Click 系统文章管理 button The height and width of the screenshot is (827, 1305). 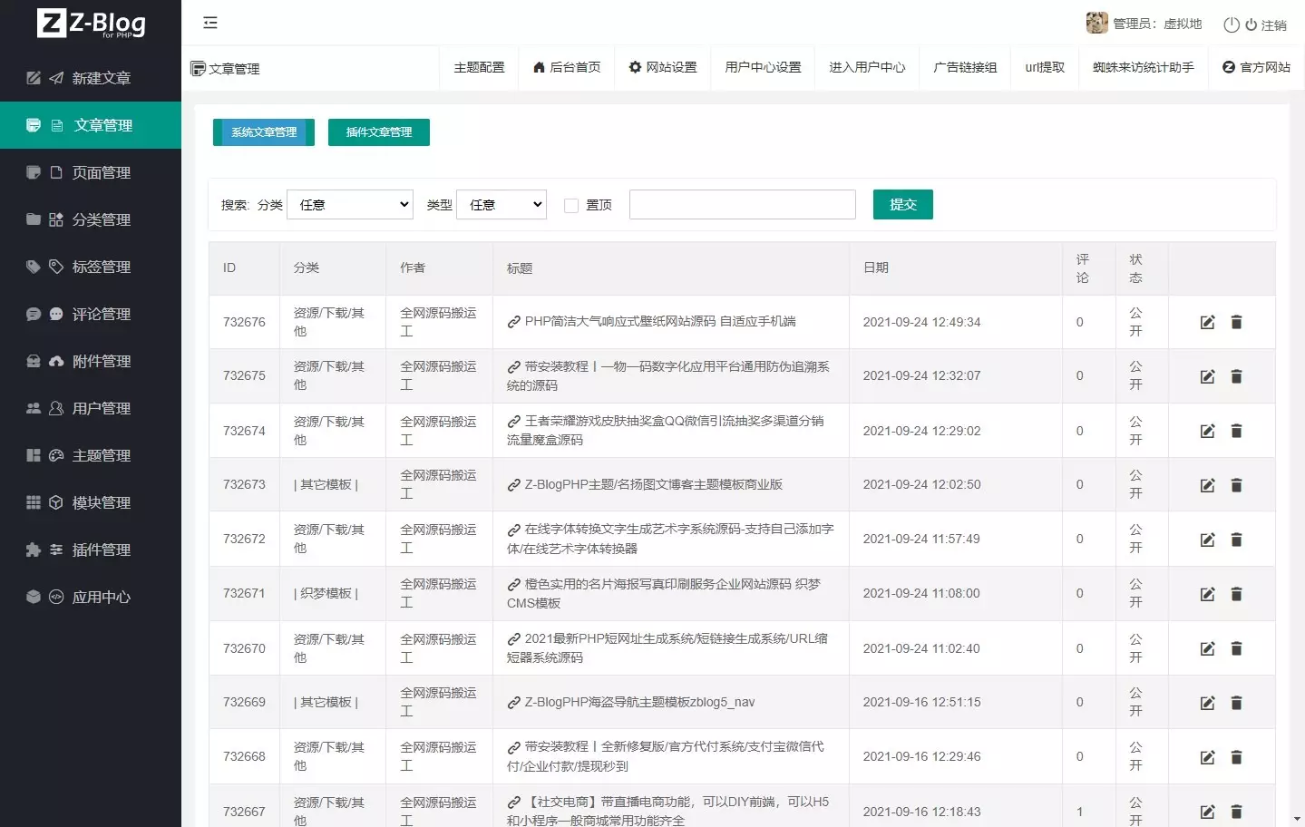(264, 132)
